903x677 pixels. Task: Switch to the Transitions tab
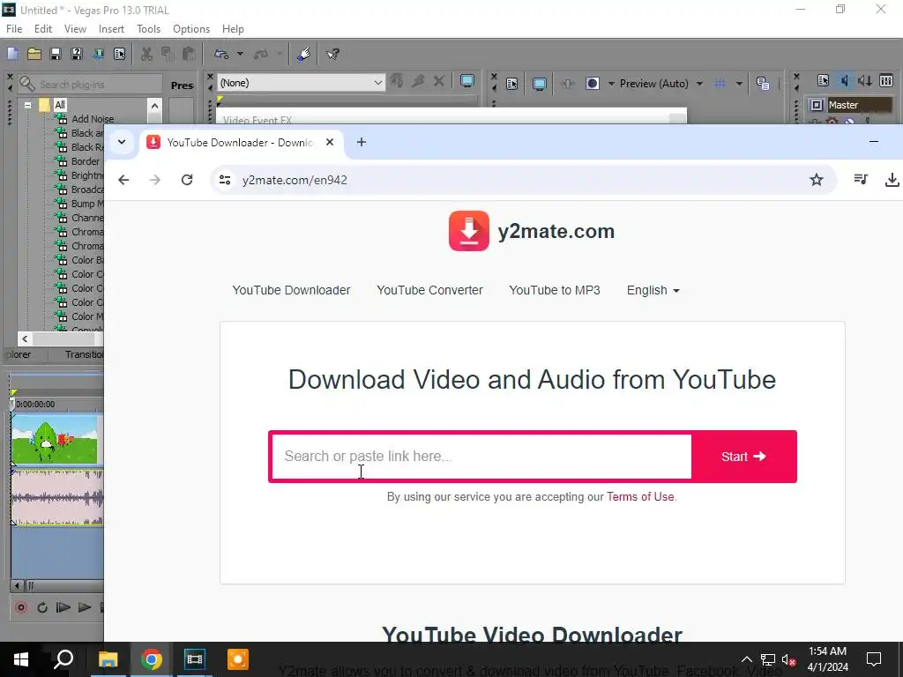click(x=84, y=354)
